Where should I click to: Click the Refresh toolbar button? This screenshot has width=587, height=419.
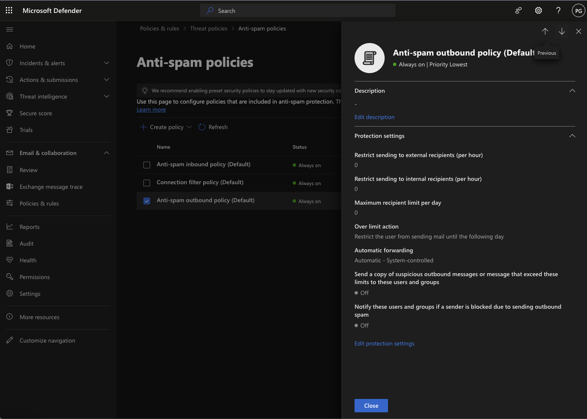pos(213,127)
